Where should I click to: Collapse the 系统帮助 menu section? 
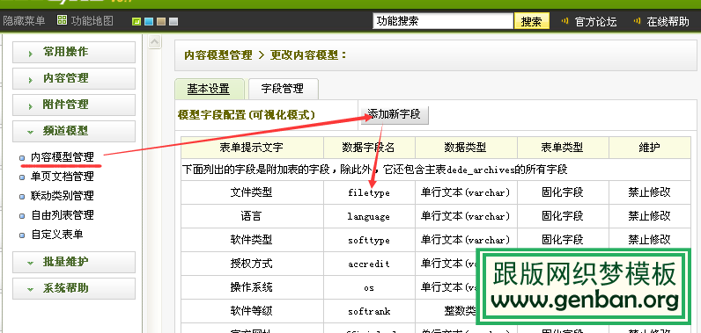pos(74,288)
